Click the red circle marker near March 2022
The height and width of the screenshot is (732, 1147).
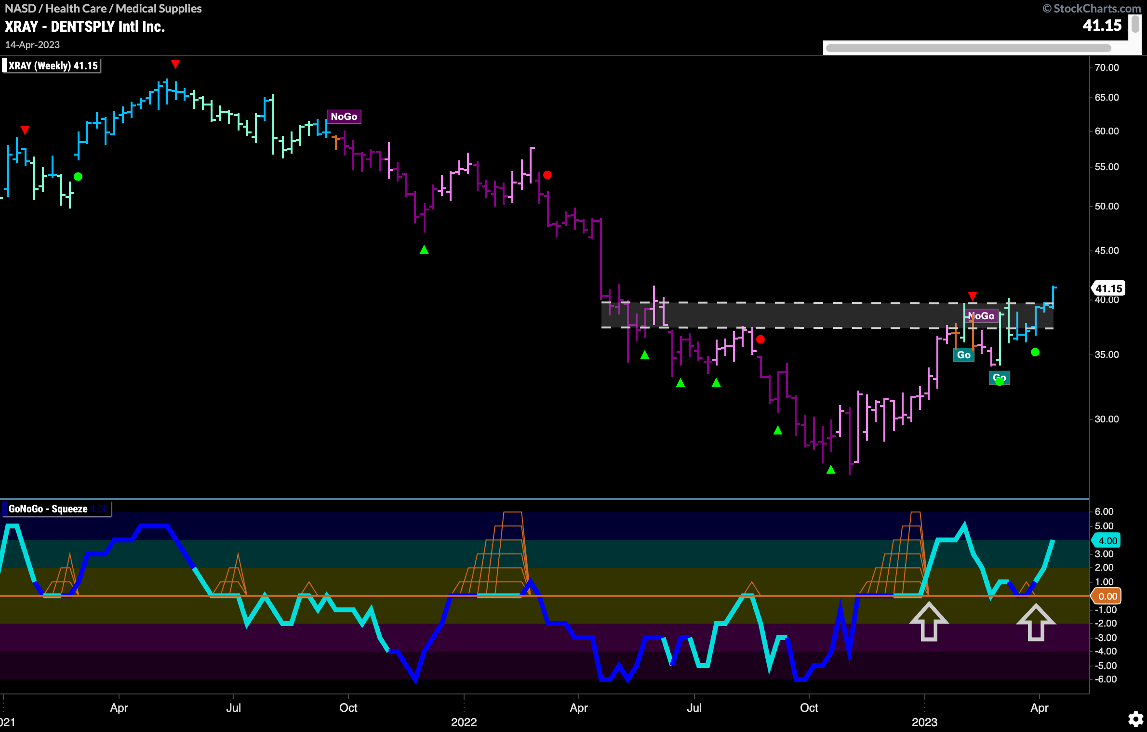(547, 175)
